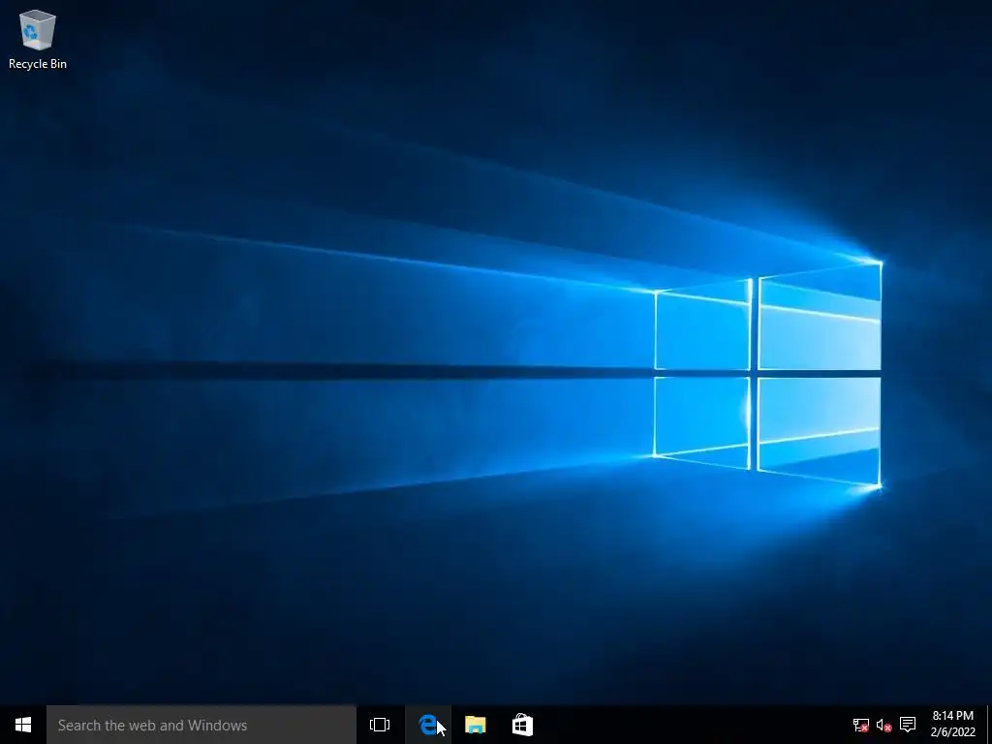This screenshot has height=744, width=992.
Task: Click the Search the web and Windows box
Action: [x=201, y=725]
